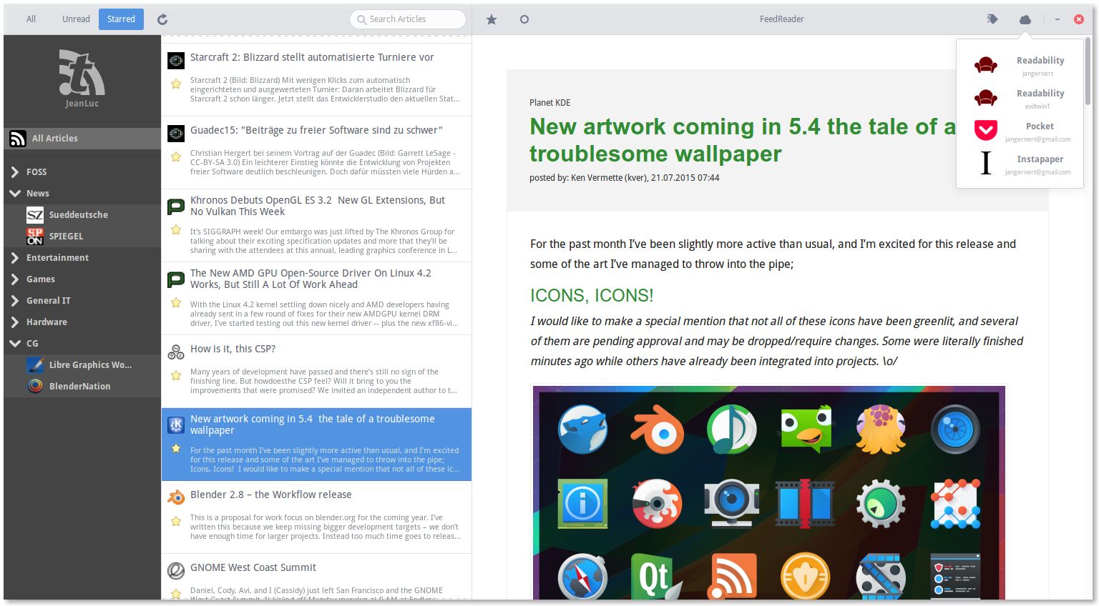Click the SPIEGEL feed icon
Screen dimensions: 1099x606
[x=35, y=236]
